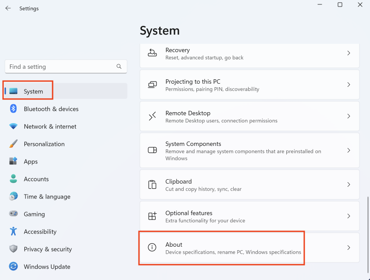Image resolution: width=370 pixels, height=280 pixels.
Task: Click the Privacy & security shield icon
Action: tap(14, 248)
